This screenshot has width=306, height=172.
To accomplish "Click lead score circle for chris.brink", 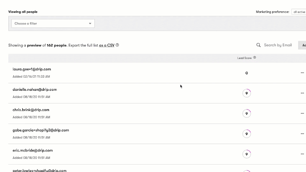I will [x=247, y=114].
